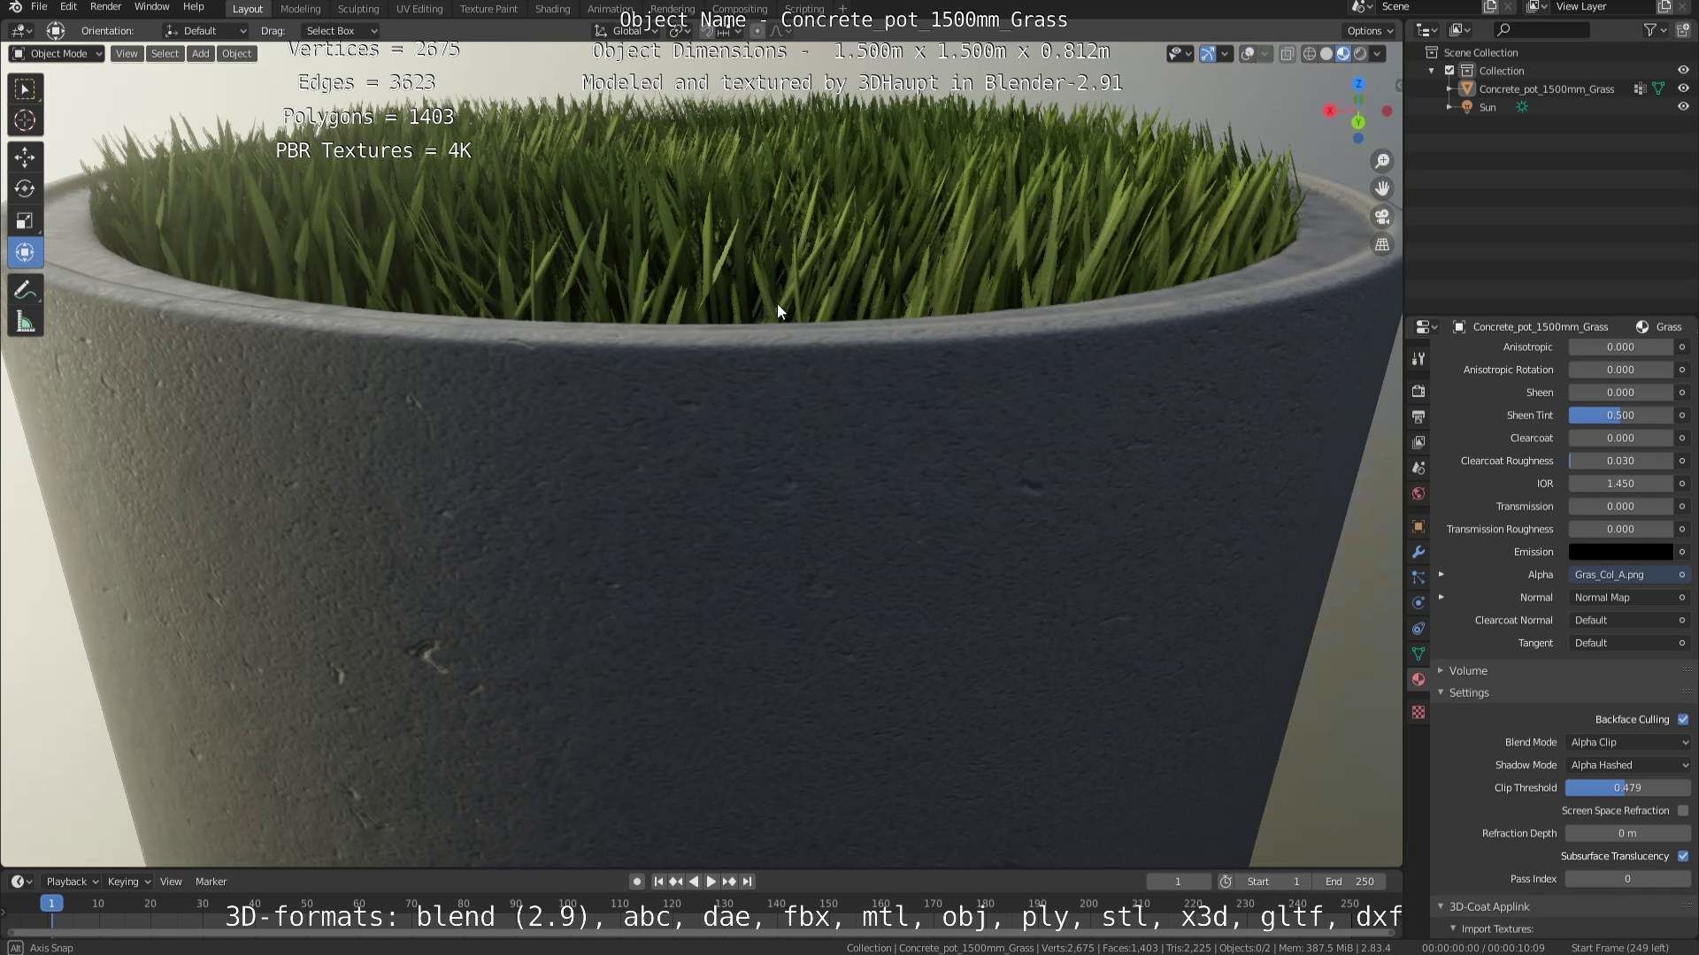Screen dimensions: 1699x955
Task: Open the Object Mode dropdown
Action: 57,54
